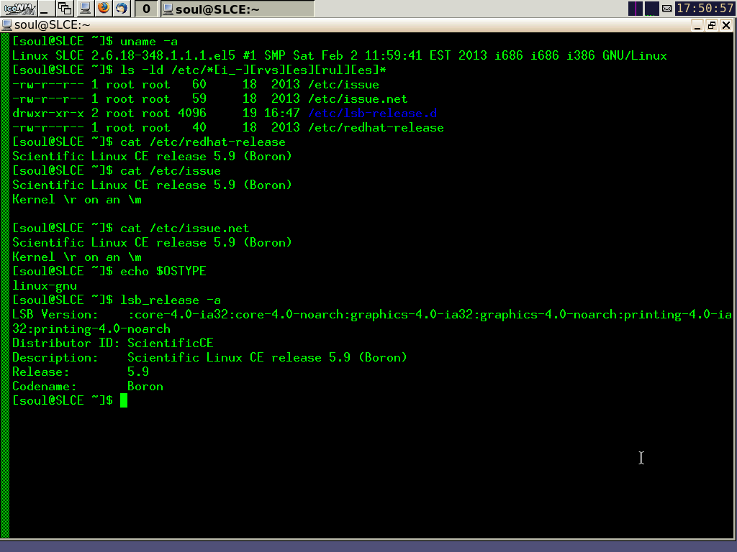Click the 'ls -ld /etc/*' command line
The image size is (737, 552).
(199, 70)
